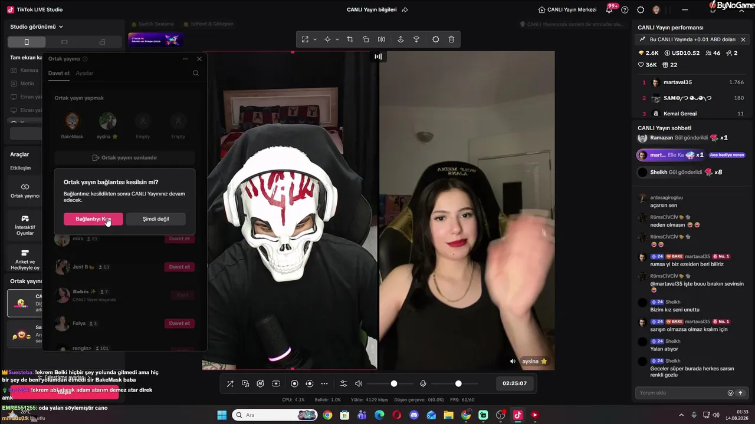The image size is (755, 424).
Task: Start recording with the record button
Action: tap(294, 384)
